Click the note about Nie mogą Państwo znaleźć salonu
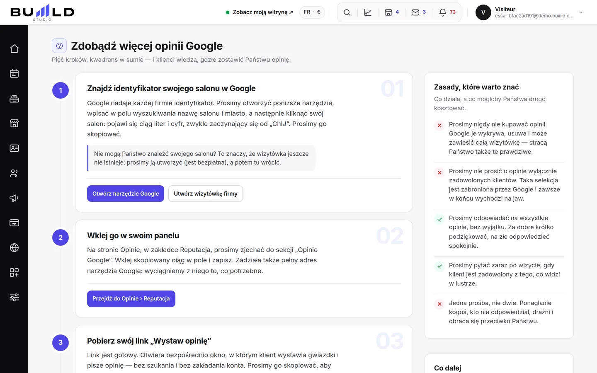Image resolution: width=597 pixels, height=373 pixels. (201, 158)
